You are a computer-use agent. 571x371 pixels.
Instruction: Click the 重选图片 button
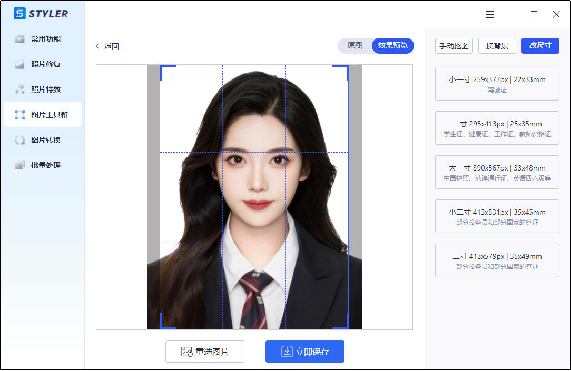coord(205,352)
